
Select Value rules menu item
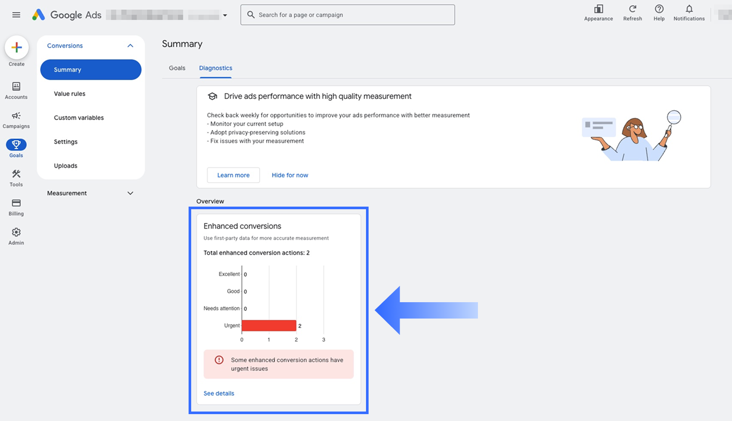[70, 94]
